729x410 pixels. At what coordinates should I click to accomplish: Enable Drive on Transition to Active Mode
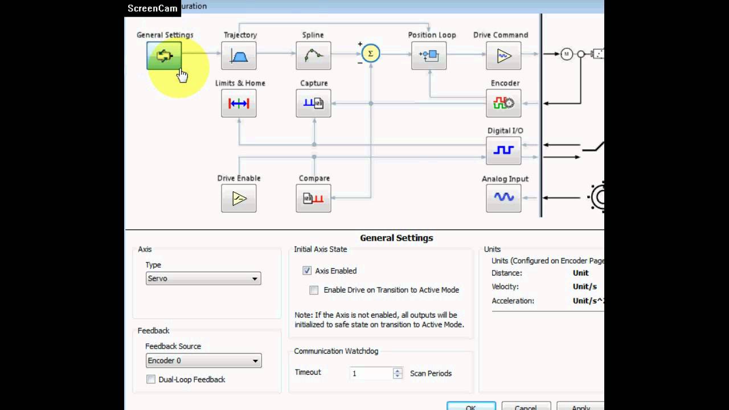[x=314, y=290]
